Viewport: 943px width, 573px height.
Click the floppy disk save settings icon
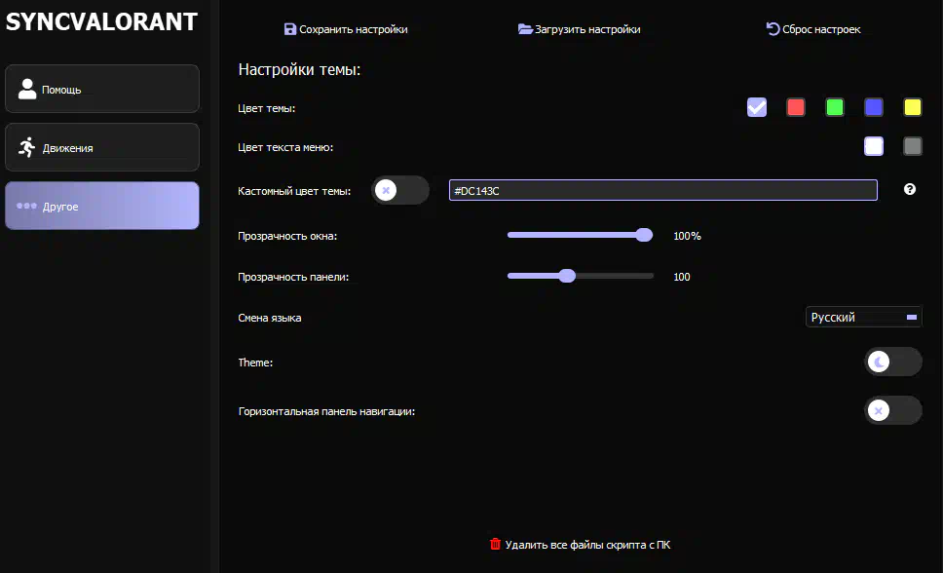(289, 29)
